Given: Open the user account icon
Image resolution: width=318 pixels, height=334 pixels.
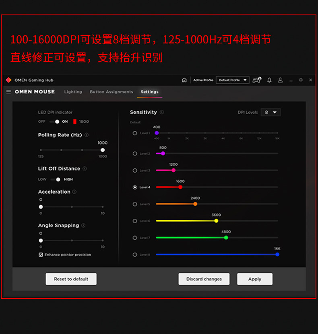Looking at the screenshot, I should tap(280, 80).
